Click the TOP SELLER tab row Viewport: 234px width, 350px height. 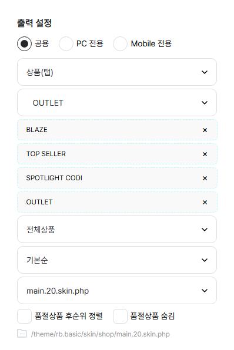pyautogui.click(x=117, y=154)
